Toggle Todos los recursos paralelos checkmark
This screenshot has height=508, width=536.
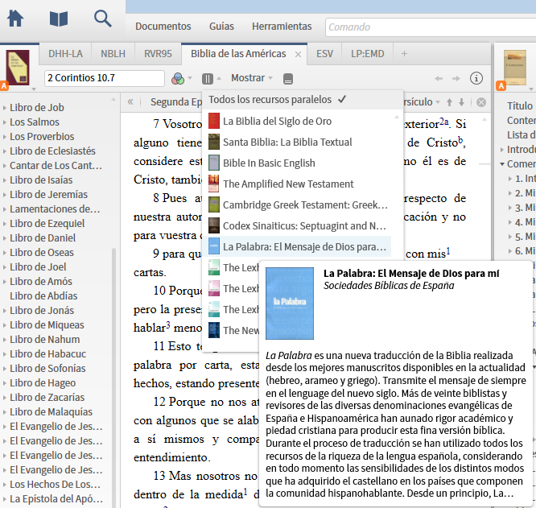[342, 100]
